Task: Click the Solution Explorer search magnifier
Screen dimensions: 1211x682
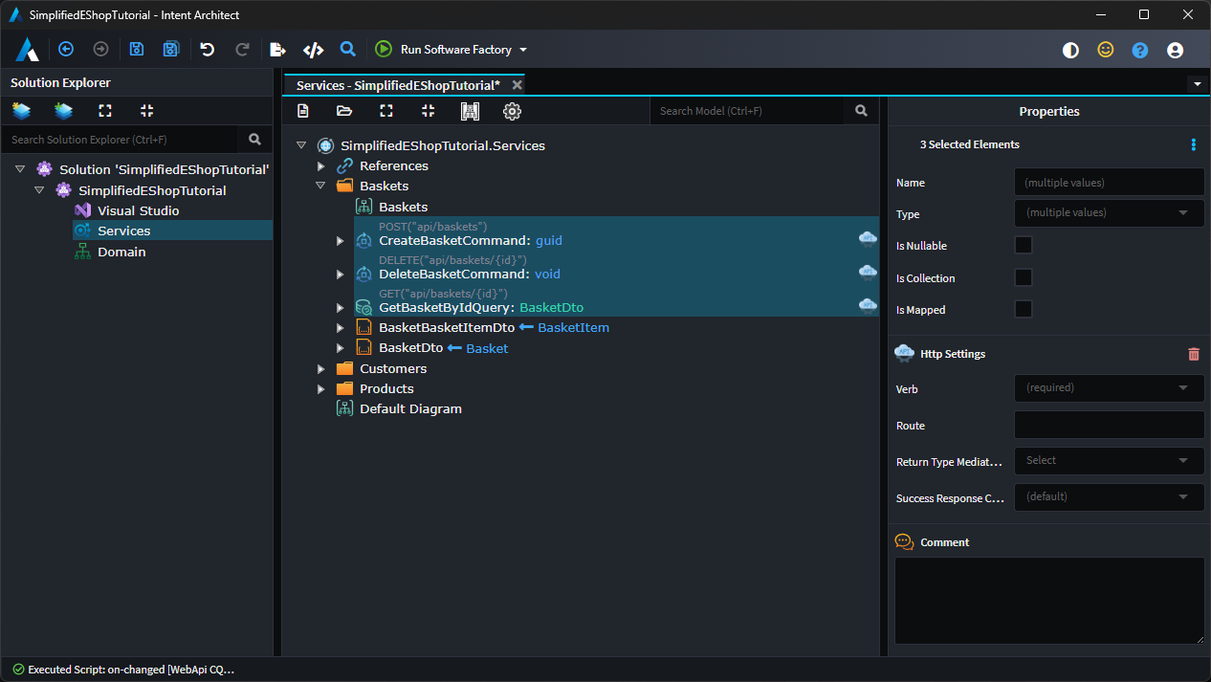Action: [x=254, y=140]
